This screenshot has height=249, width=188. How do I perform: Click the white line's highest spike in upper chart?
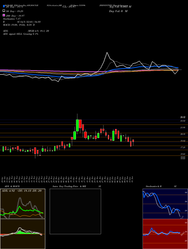(107, 52)
